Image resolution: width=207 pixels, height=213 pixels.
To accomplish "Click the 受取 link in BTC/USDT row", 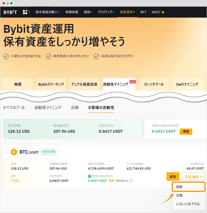I will (112, 181).
